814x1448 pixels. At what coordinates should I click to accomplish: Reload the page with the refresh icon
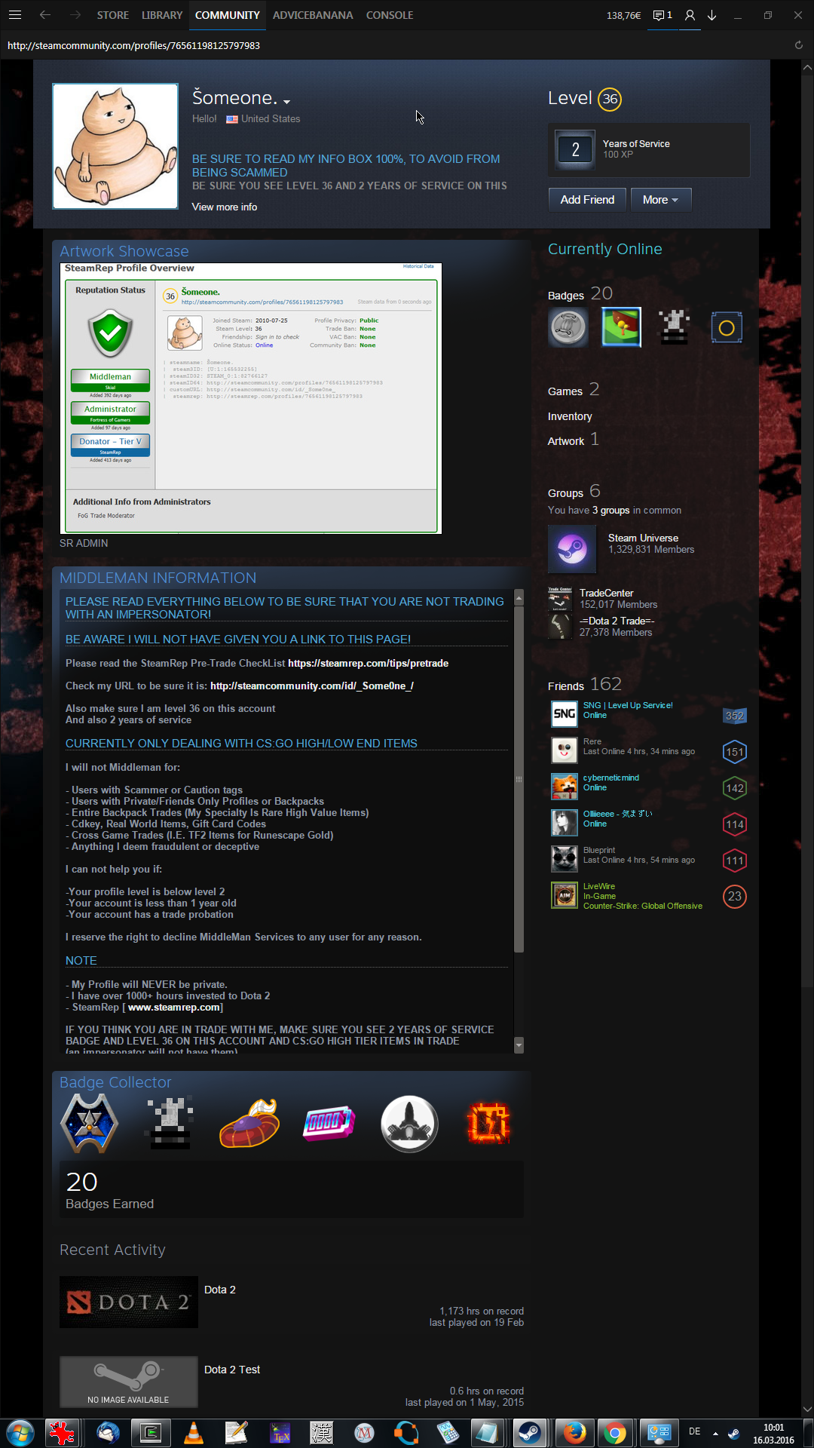coord(799,45)
